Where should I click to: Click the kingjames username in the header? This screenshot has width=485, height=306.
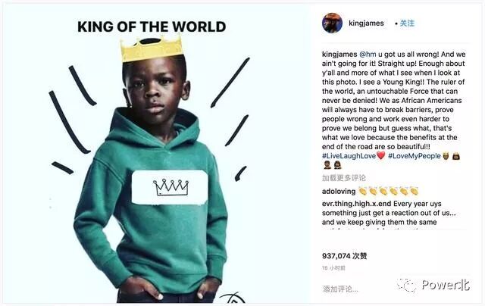pos(366,23)
